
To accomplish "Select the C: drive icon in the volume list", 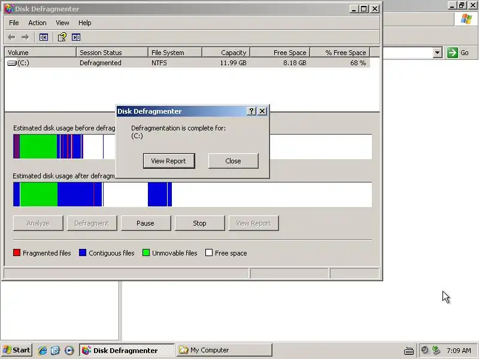I will 11,63.
